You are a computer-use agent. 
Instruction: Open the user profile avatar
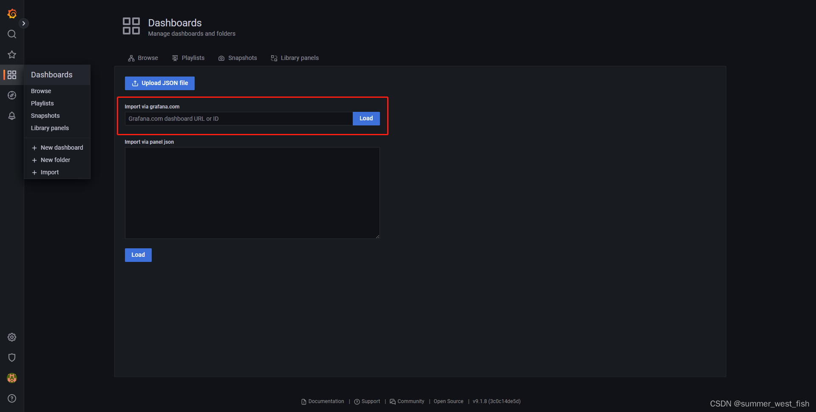coord(11,378)
